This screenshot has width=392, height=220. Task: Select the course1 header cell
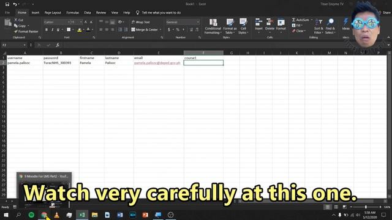[x=203, y=58]
